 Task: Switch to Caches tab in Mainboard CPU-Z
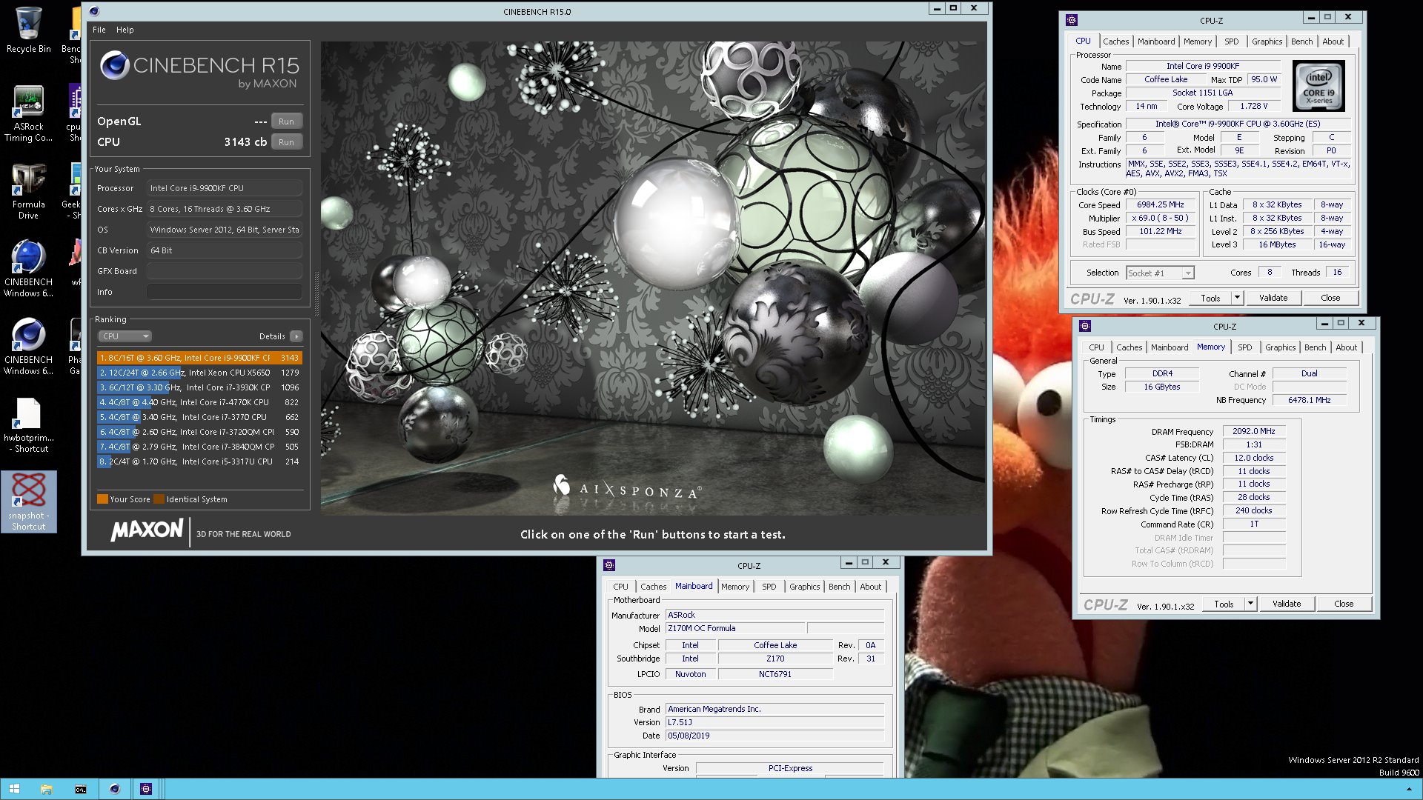pyautogui.click(x=653, y=587)
